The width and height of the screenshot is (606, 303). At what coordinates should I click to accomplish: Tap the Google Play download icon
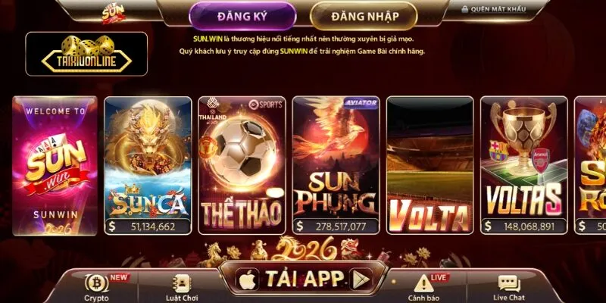[x=361, y=279]
